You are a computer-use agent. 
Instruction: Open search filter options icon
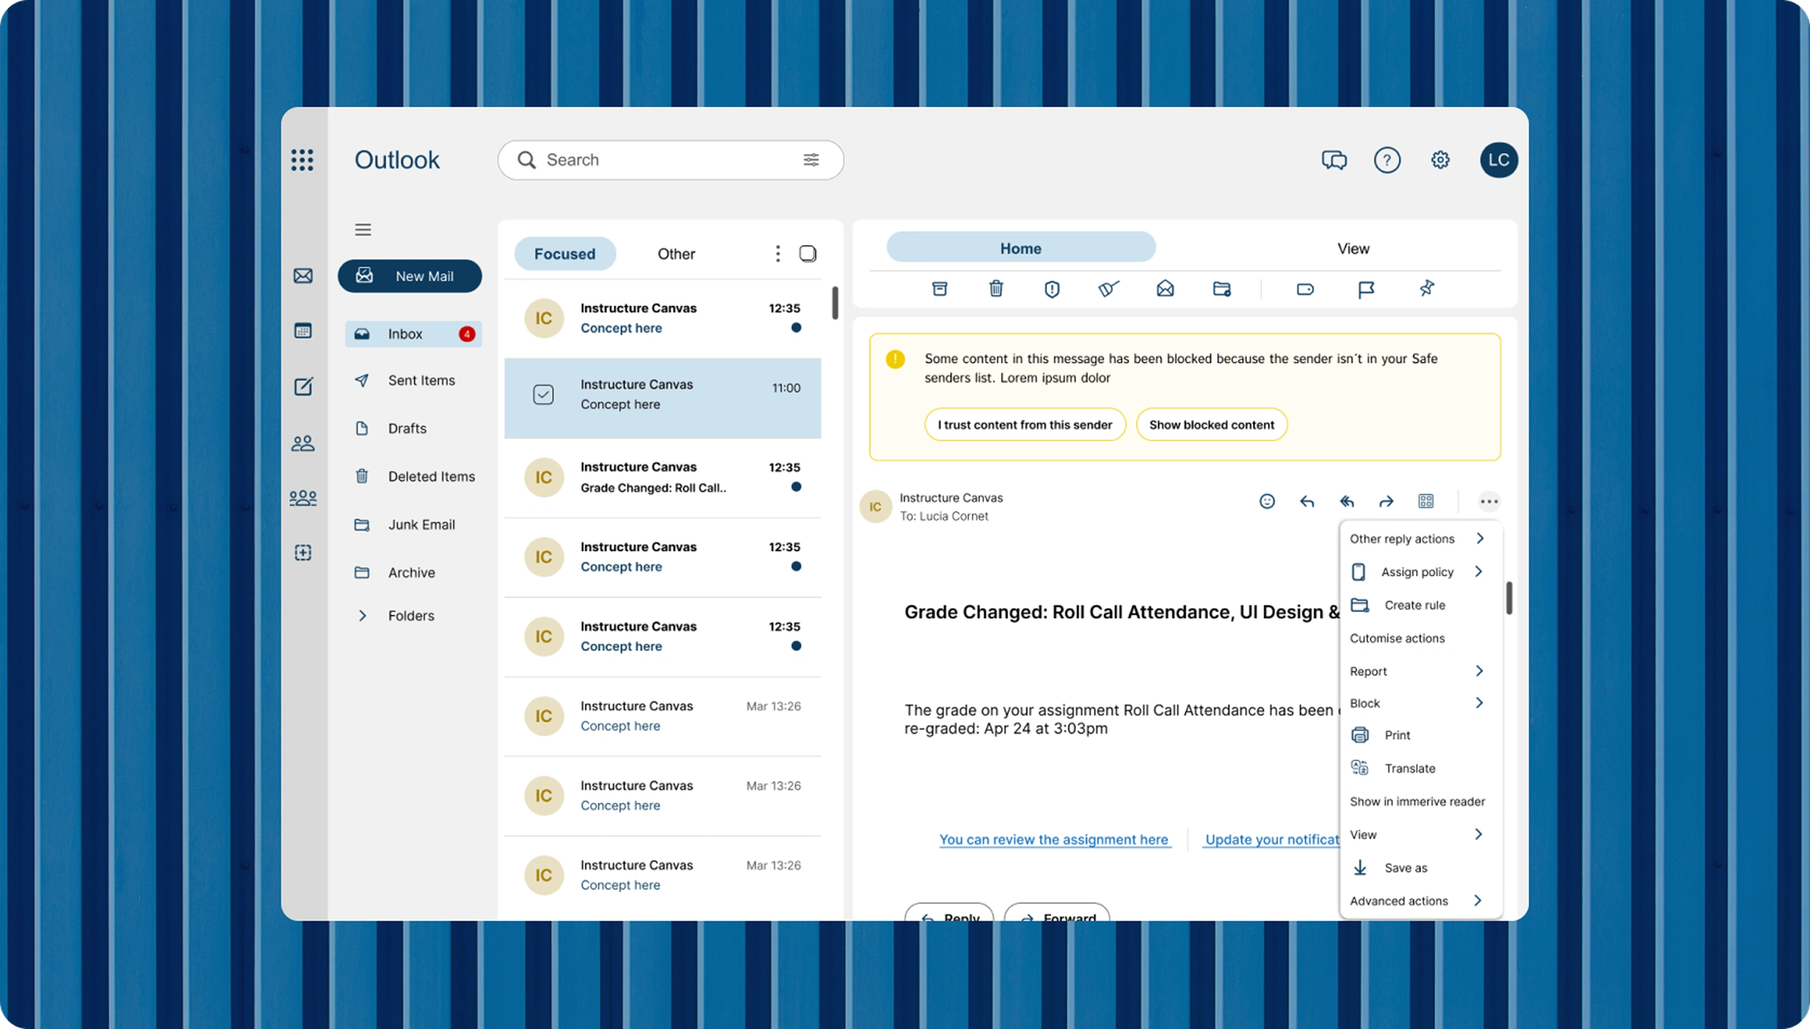811,160
